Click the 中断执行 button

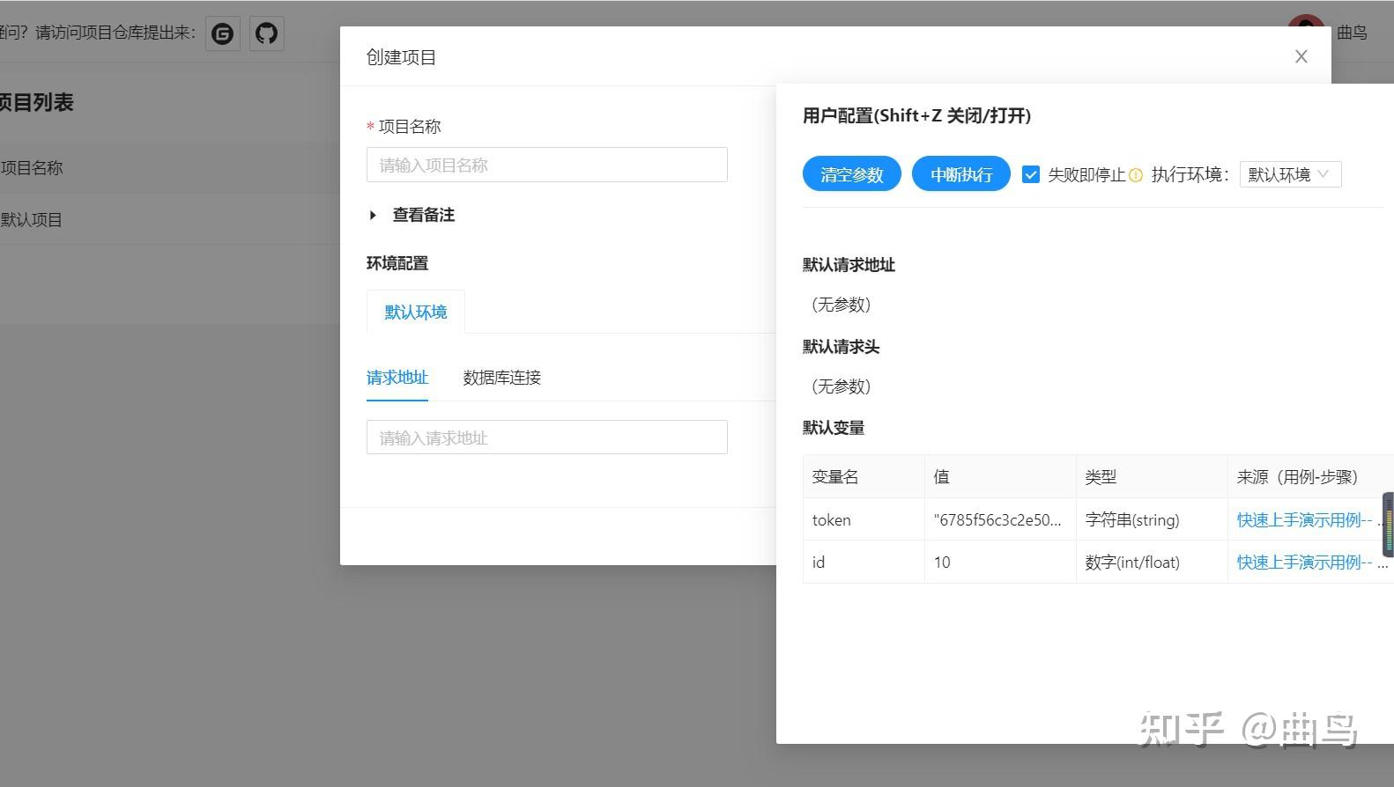pos(960,174)
